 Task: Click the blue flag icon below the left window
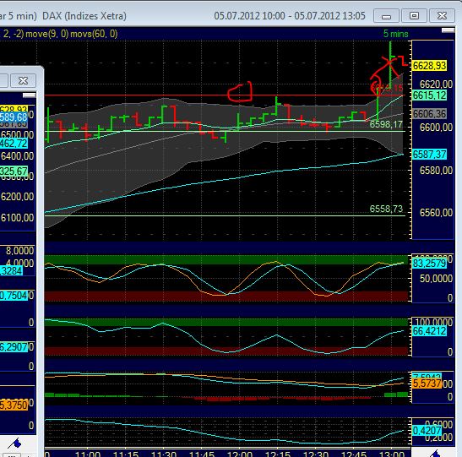click(x=15, y=443)
